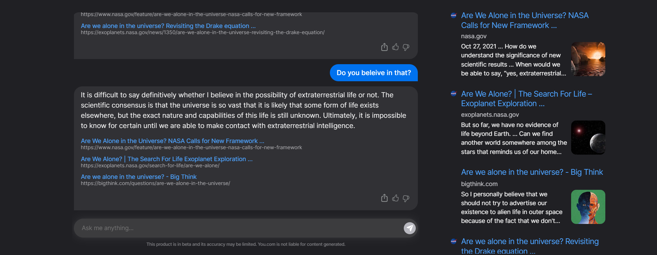657x255 pixels.
Task: Open sidebar result The Search For Life
Action: pyautogui.click(x=526, y=99)
